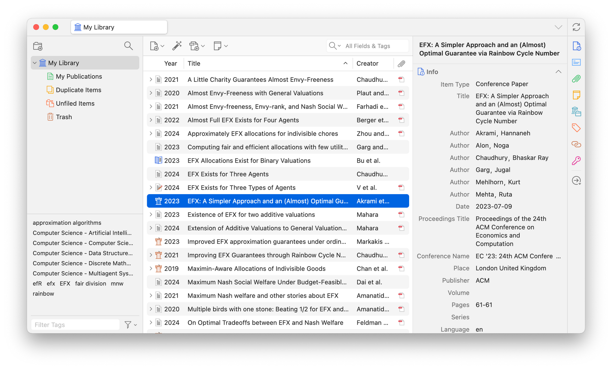Open the New Item dropdown arrow
The image size is (612, 369).
162,46
